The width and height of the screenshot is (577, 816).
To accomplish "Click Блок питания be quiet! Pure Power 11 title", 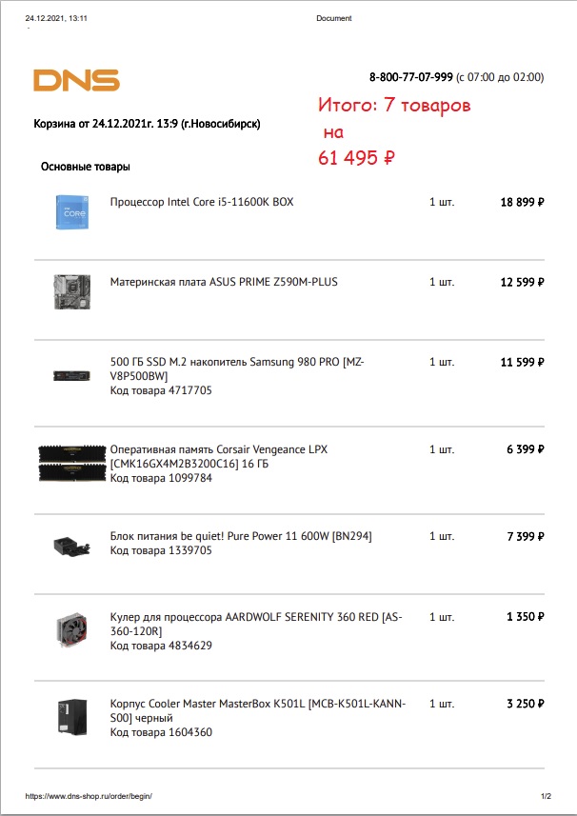I will 241,536.
